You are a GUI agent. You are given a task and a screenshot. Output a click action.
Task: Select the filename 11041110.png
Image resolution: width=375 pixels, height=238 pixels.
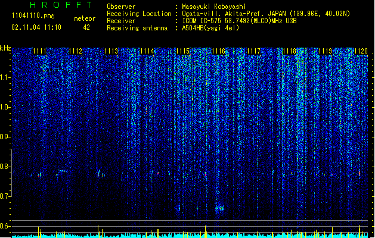[33, 15]
